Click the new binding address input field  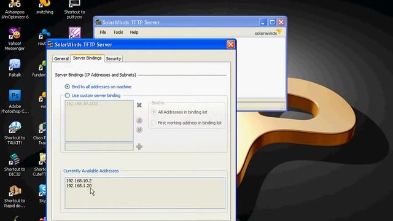(99, 147)
